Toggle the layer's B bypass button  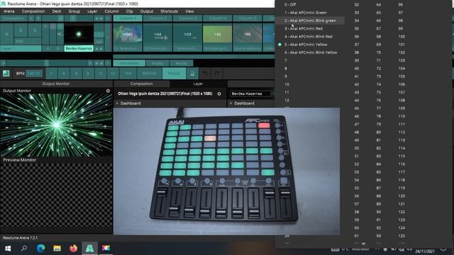[x=21, y=30]
